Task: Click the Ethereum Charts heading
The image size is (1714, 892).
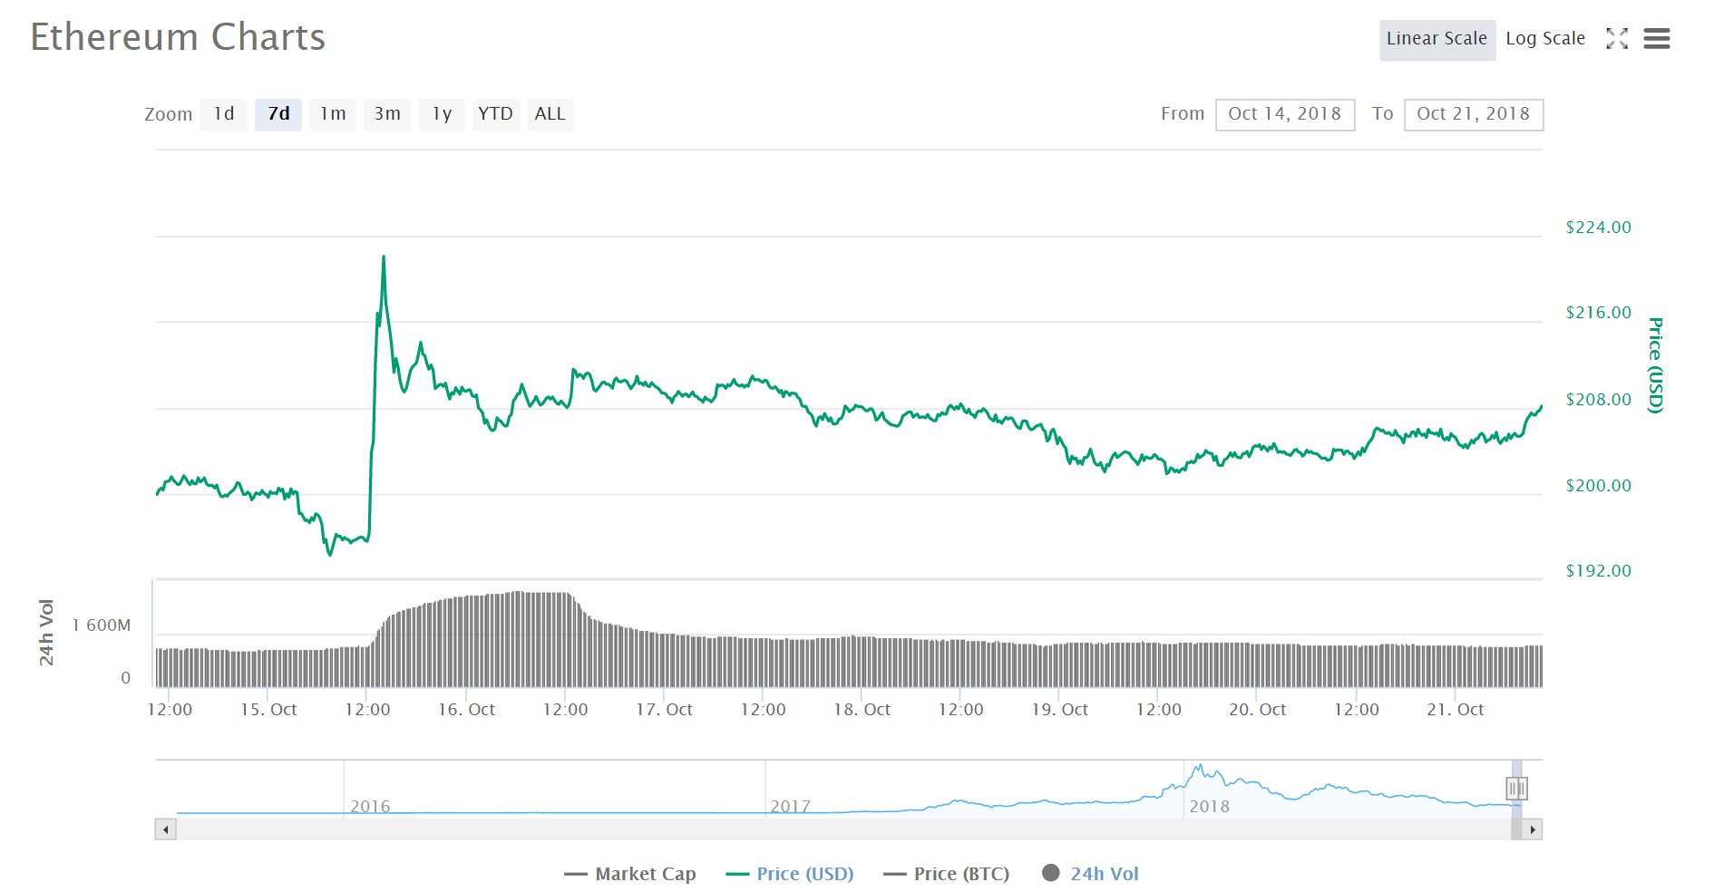Action: pos(178,37)
